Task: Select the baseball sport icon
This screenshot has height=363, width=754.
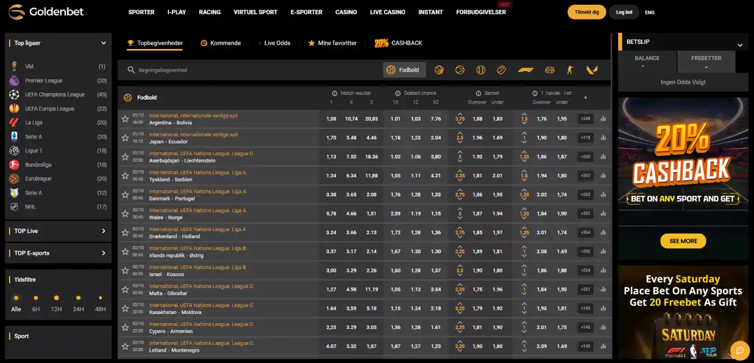Action: click(481, 70)
